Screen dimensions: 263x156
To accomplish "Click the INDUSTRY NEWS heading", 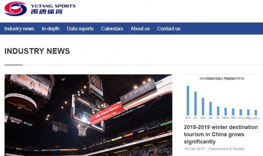I will [37, 51].
